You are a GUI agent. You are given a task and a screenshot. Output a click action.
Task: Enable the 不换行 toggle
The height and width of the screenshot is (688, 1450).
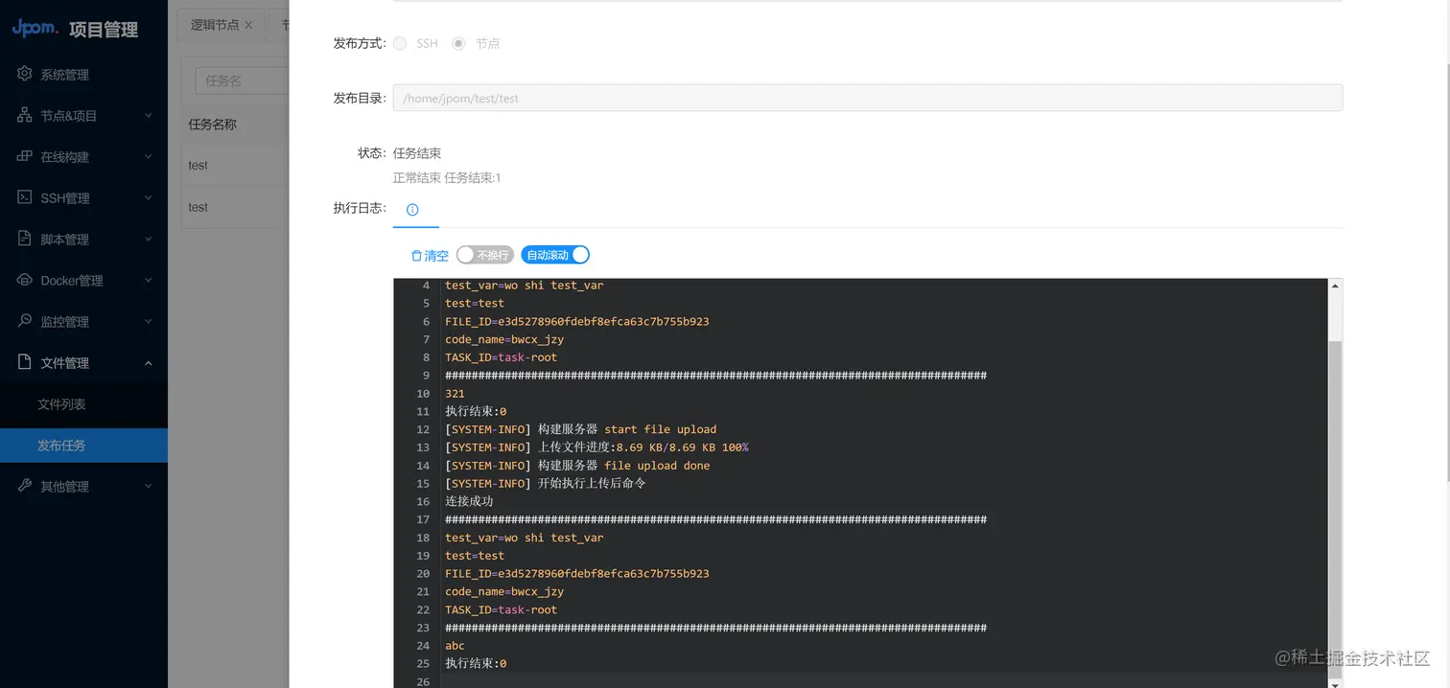point(483,255)
